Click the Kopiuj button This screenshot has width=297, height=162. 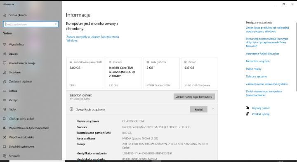[x=199, y=109]
